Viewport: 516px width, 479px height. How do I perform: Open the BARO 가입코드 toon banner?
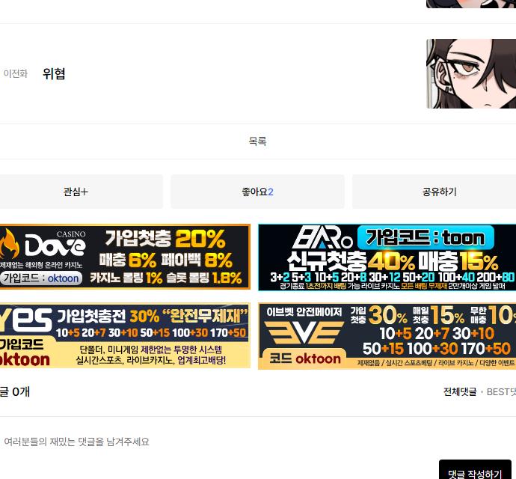tap(387, 257)
